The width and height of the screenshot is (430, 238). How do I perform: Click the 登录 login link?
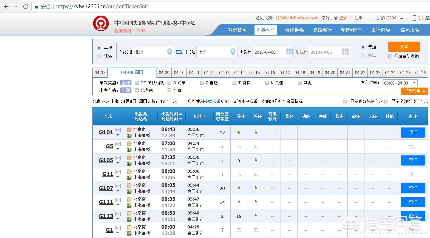(343, 18)
